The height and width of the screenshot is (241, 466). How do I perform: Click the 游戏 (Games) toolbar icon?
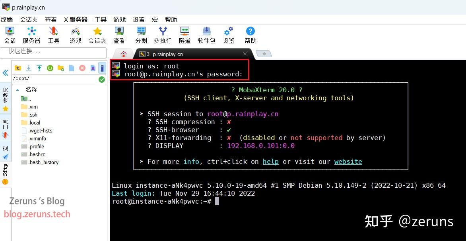coord(76,35)
